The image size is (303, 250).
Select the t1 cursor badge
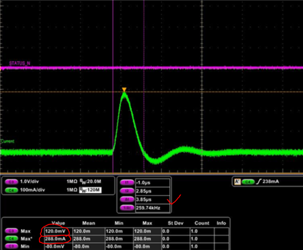pos(127,182)
